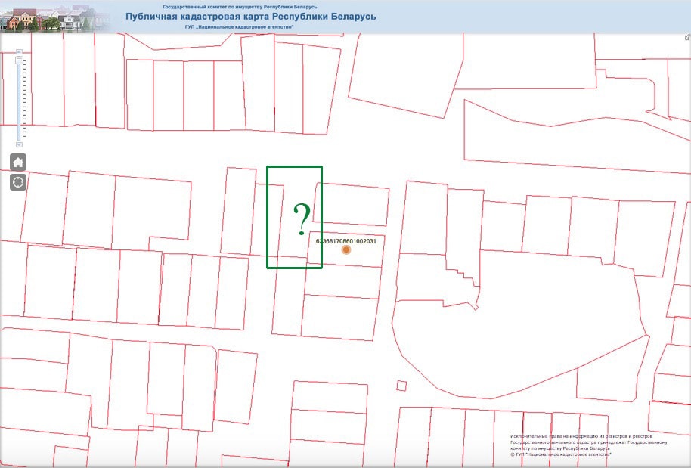Click the zoom-out arrow below the zoom slider

(19, 144)
